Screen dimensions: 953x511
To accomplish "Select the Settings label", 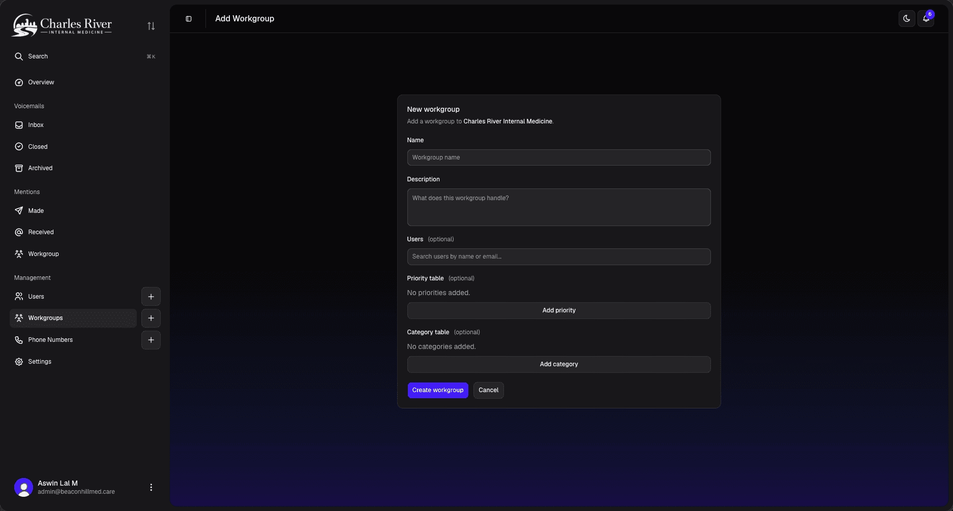I will click(40, 362).
